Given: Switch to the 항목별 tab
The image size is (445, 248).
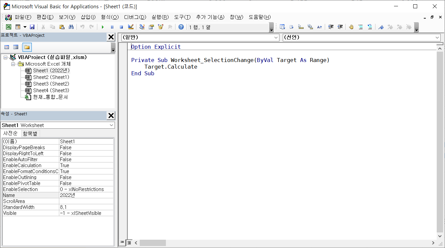Looking at the screenshot, I should tap(30, 133).
